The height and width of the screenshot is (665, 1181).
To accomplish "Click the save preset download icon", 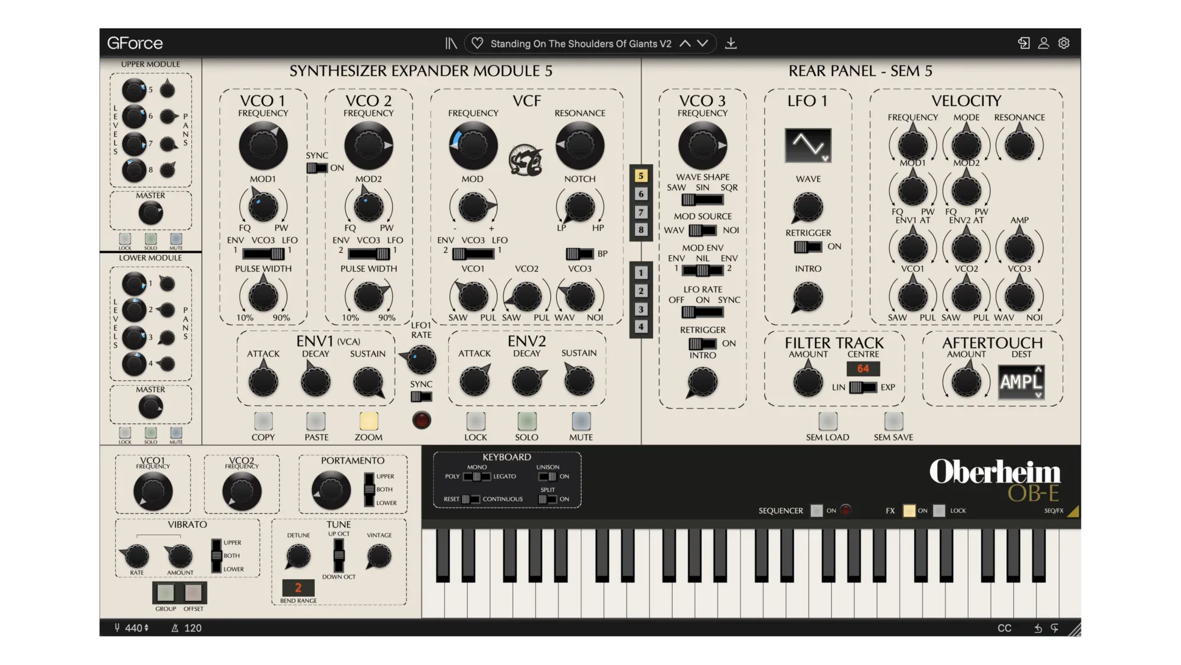I will coord(731,43).
